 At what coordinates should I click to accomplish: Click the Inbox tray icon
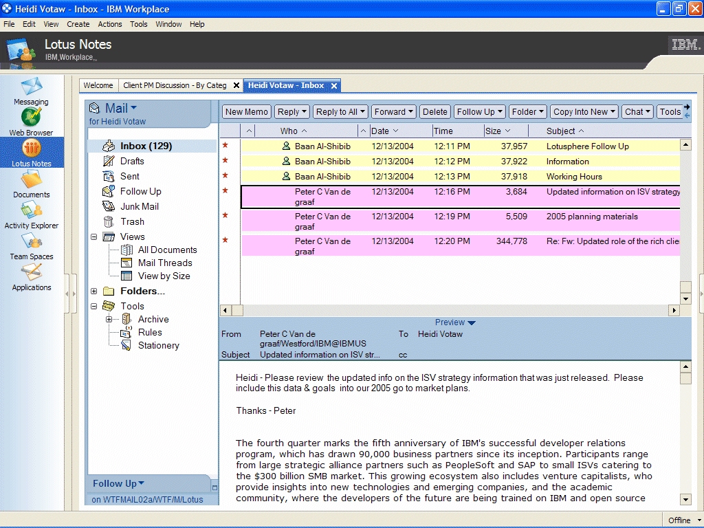pyautogui.click(x=109, y=146)
